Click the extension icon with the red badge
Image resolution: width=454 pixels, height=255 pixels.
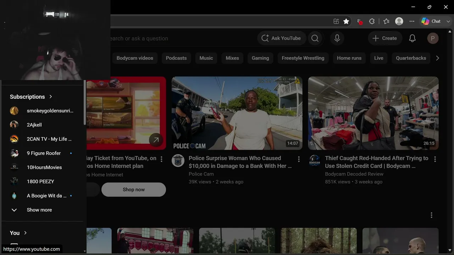click(x=359, y=21)
